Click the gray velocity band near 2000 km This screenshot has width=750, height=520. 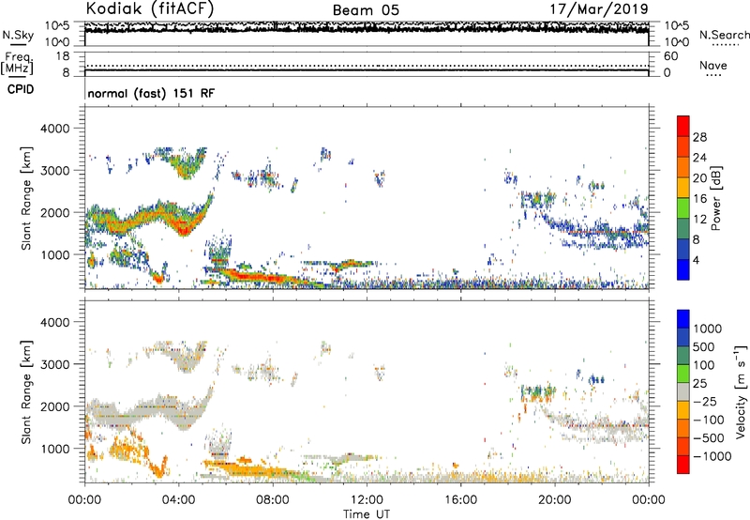pyautogui.click(x=148, y=410)
